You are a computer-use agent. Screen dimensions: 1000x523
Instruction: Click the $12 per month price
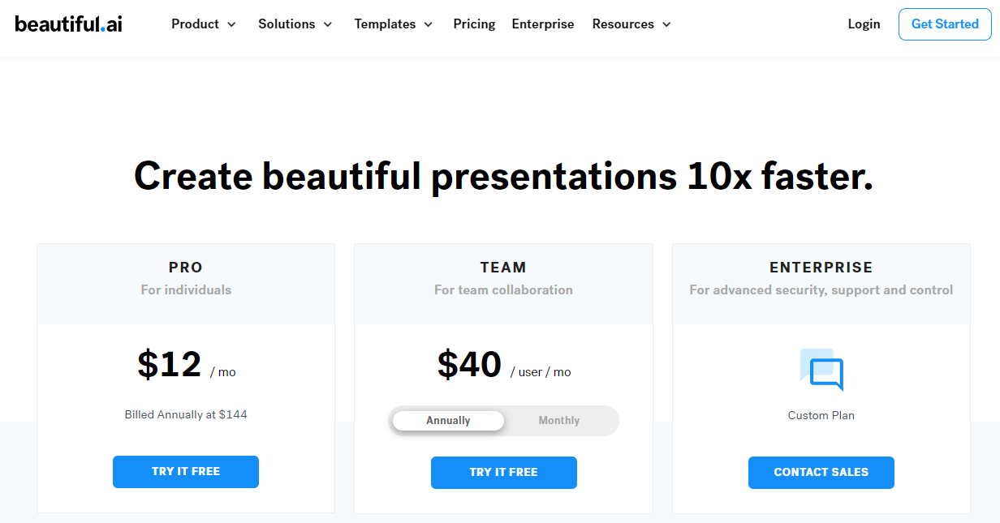170,365
